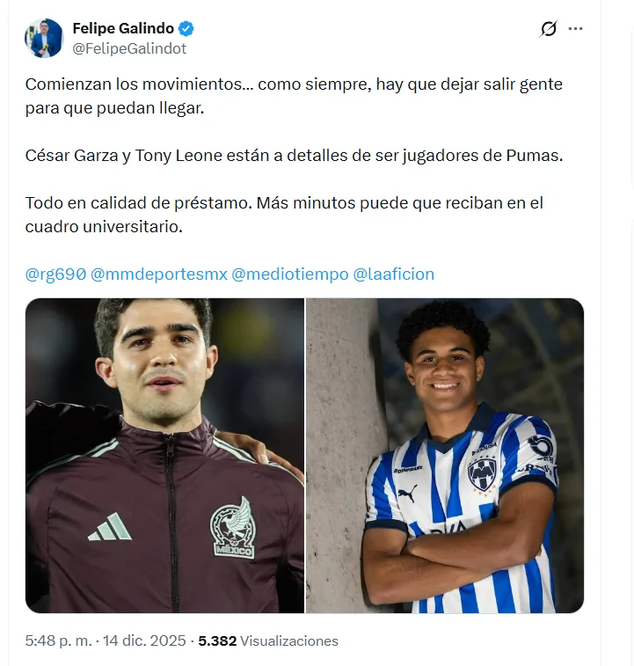Open Felipe Galindo's profile avatar
Viewport: 634px width, 666px height.
point(44,38)
